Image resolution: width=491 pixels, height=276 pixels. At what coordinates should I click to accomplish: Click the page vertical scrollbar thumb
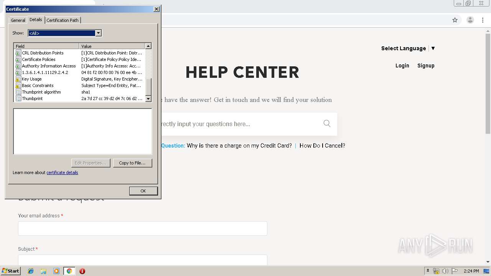pyautogui.click(x=488, y=83)
